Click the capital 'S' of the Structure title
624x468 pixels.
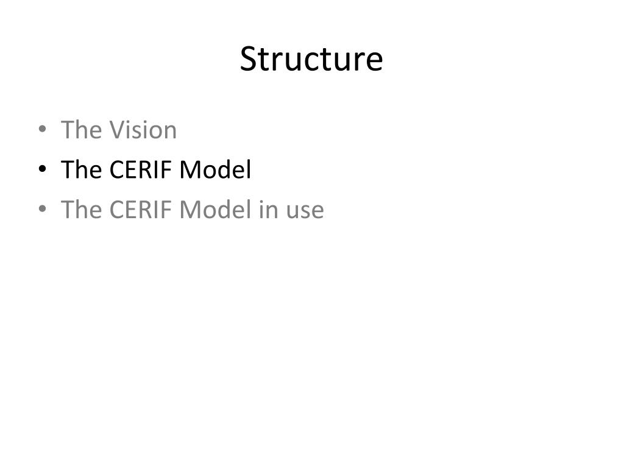coord(248,59)
